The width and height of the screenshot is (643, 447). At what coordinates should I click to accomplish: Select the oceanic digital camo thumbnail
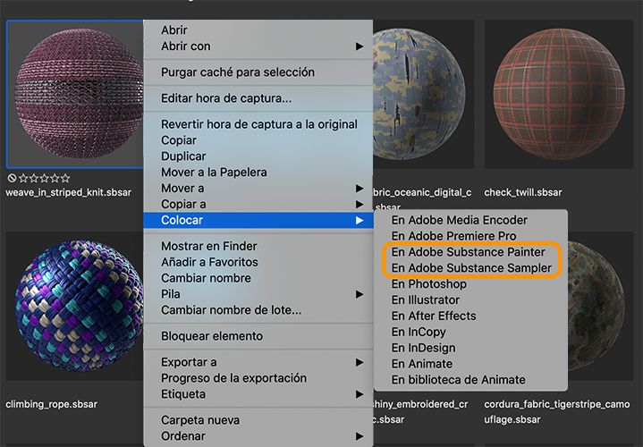coord(423,94)
